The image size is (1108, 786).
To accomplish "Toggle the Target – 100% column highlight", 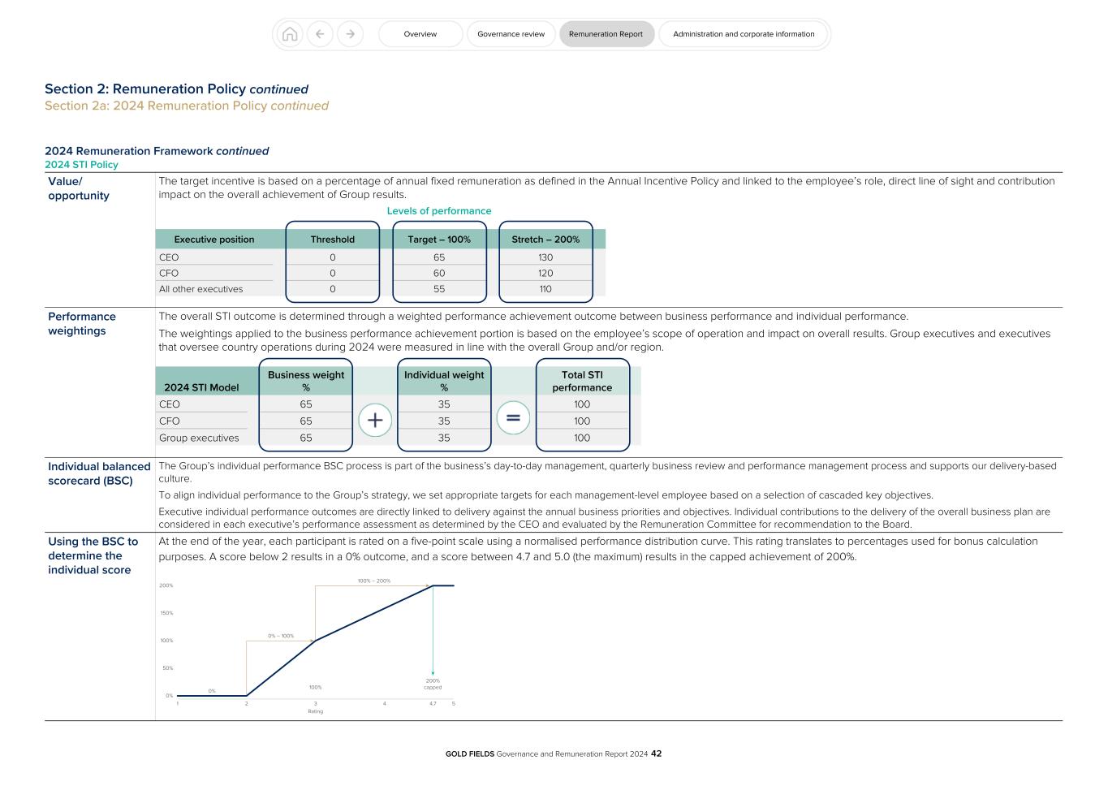I will [439, 239].
